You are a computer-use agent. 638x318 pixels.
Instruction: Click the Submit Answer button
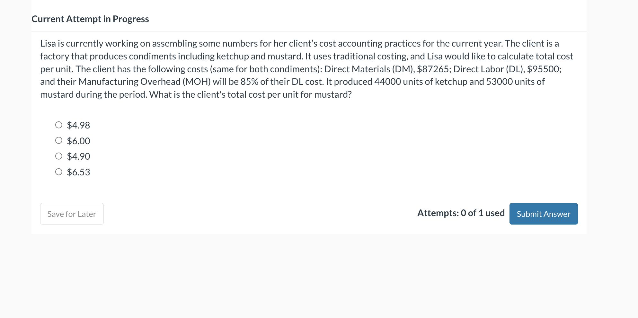tap(543, 214)
